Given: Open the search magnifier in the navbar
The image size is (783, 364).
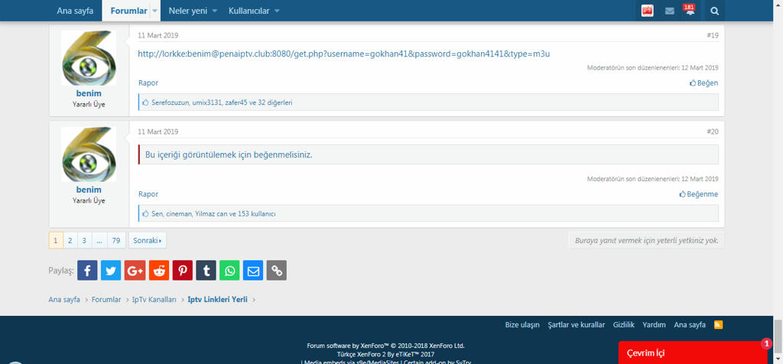Looking at the screenshot, I should point(714,11).
